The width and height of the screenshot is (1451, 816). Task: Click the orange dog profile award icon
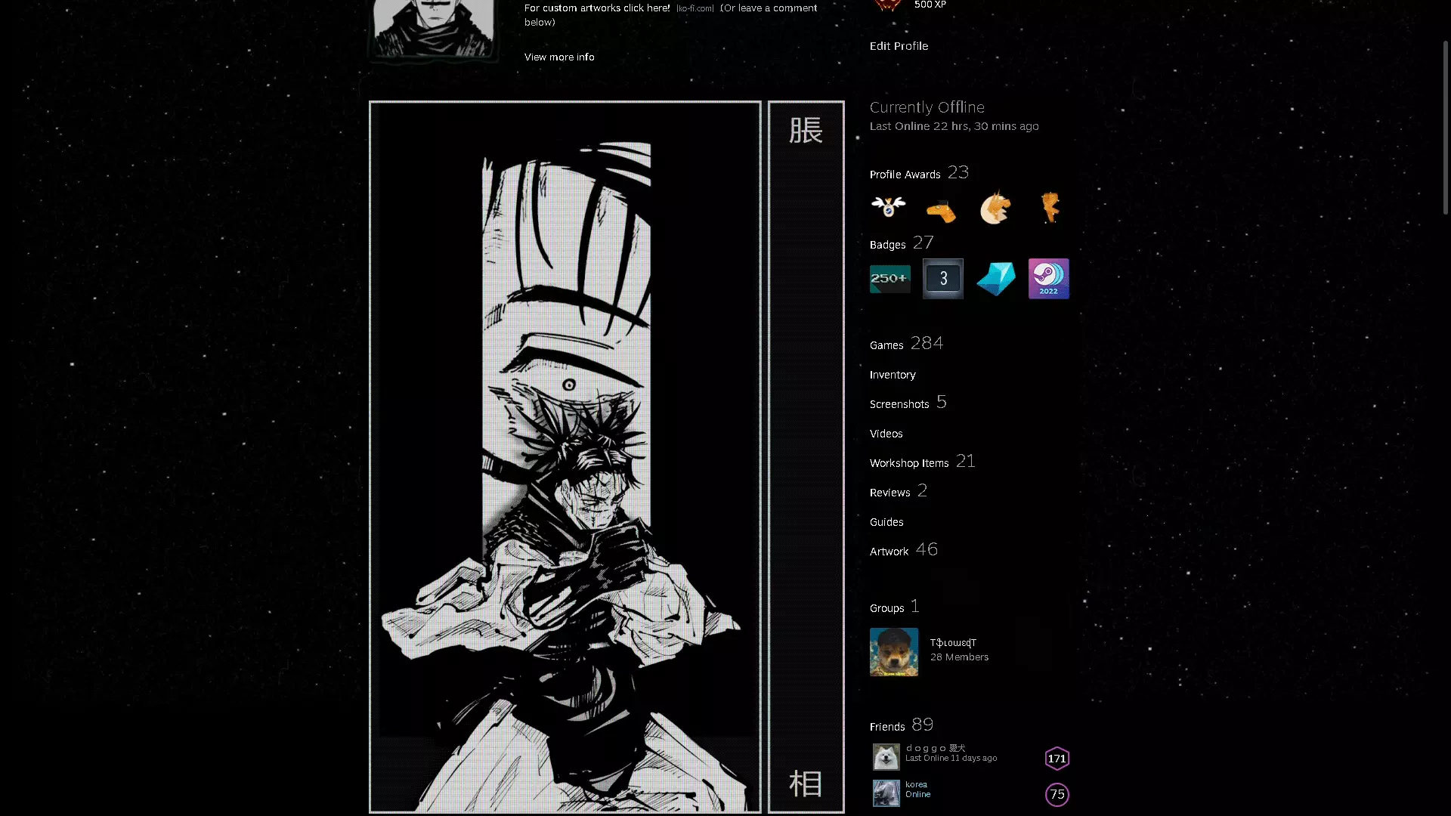coord(941,211)
